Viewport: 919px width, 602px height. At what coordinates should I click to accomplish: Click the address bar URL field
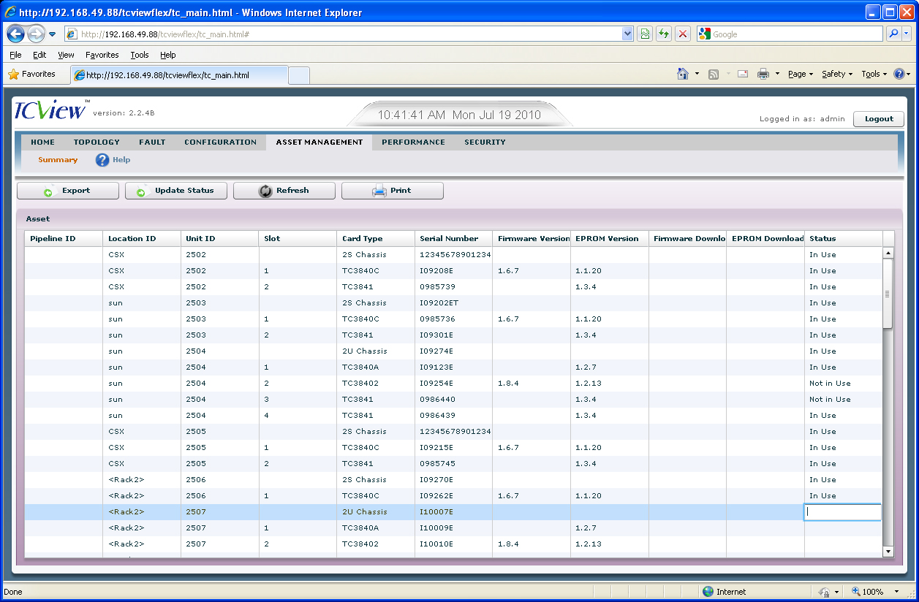[344, 34]
